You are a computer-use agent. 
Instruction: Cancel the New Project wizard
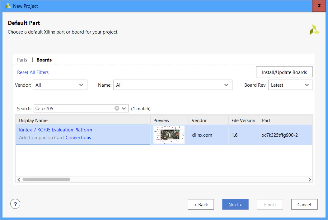pos(304,204)
